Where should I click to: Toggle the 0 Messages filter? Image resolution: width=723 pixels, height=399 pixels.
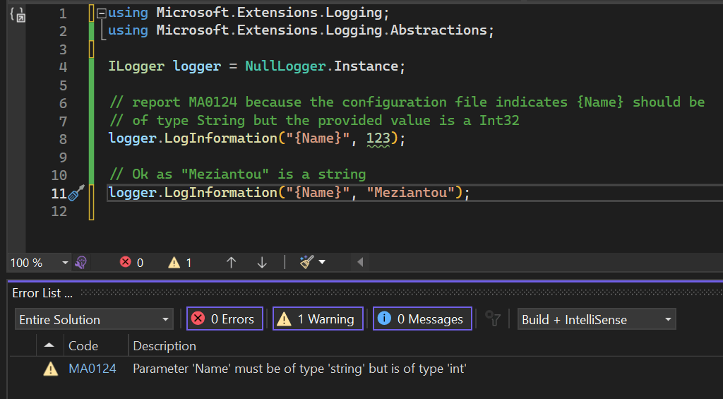[x=422, y=319]
